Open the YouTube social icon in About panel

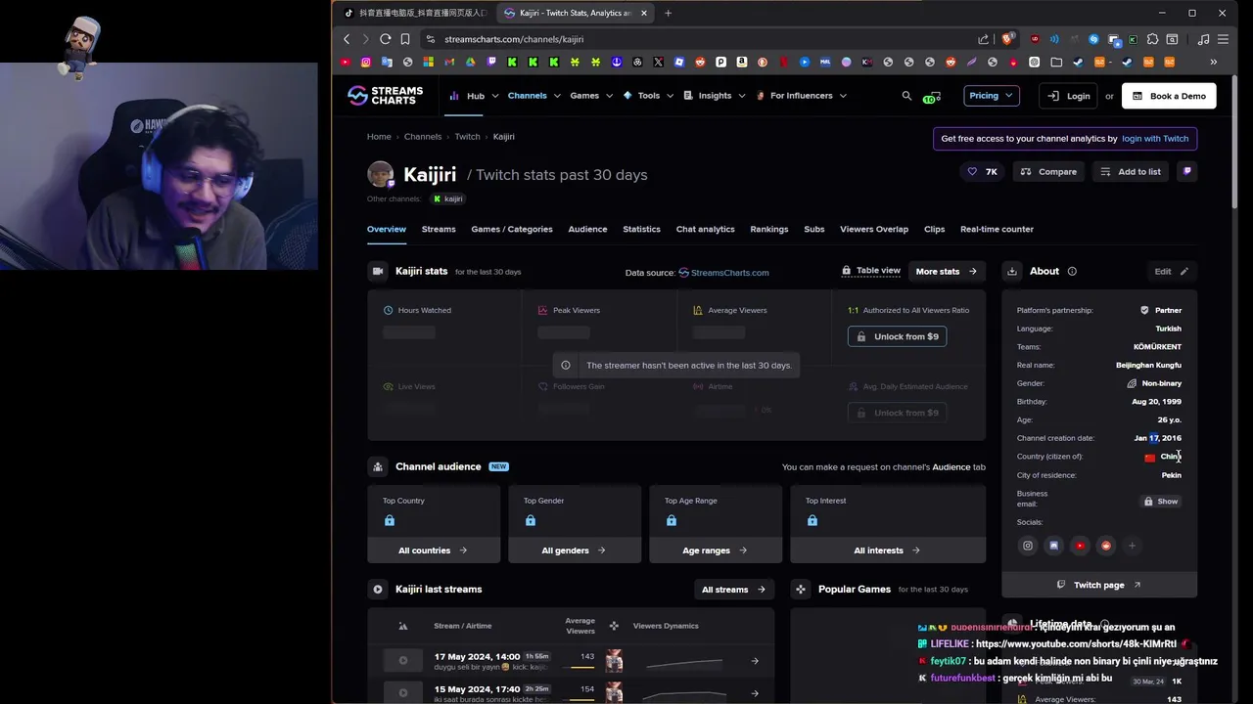click(x=1080, y=546)
